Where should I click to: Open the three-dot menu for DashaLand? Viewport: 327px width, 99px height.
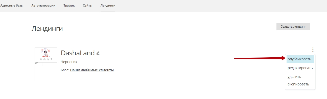click(x=313, y=50)
